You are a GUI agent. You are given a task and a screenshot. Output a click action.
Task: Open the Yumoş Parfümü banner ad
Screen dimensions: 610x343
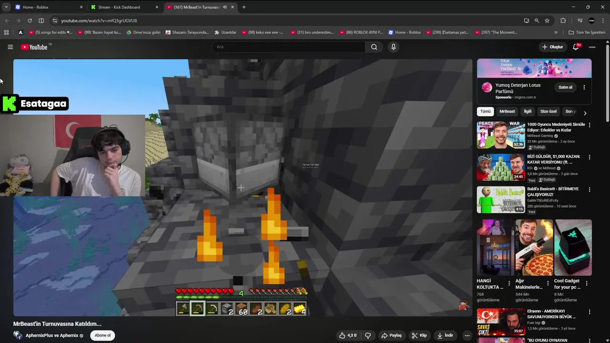pyautogui.click(x=534, y=68)
